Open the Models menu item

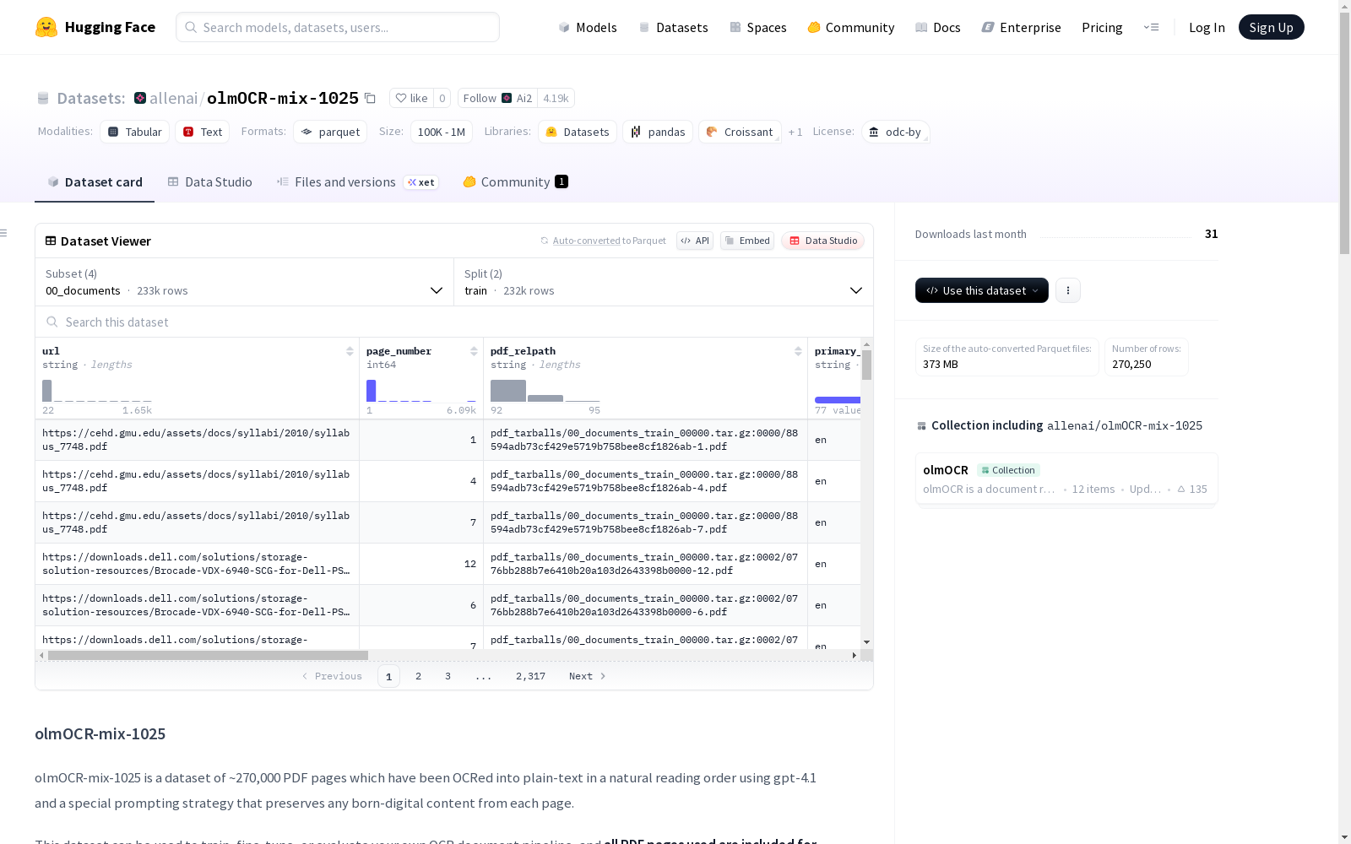tap(588, 27)
